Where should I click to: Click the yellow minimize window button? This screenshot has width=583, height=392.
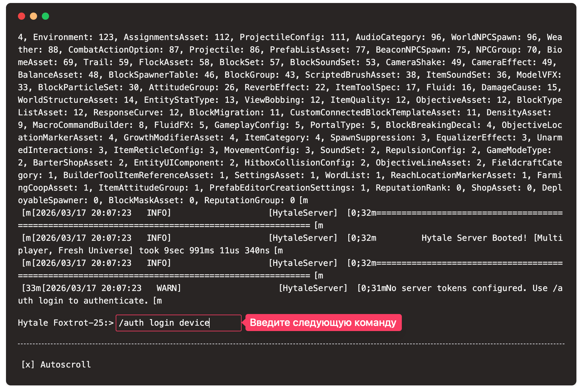33,16
